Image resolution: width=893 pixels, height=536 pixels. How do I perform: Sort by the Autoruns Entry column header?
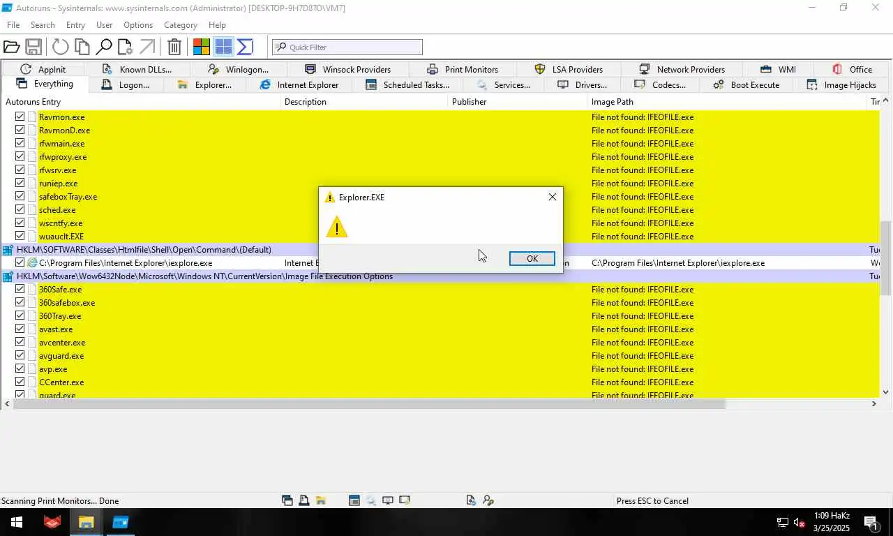[141, 102]
